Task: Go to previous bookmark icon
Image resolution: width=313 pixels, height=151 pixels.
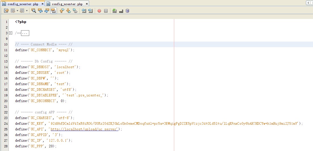Action: pos(62,11)
